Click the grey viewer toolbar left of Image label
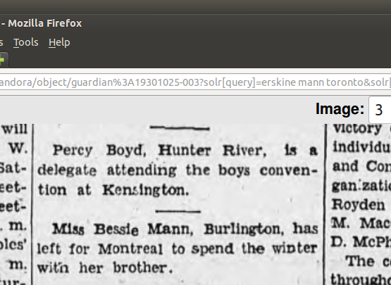The width and height of the screenshot is (391, 285). tap(157, 110)
